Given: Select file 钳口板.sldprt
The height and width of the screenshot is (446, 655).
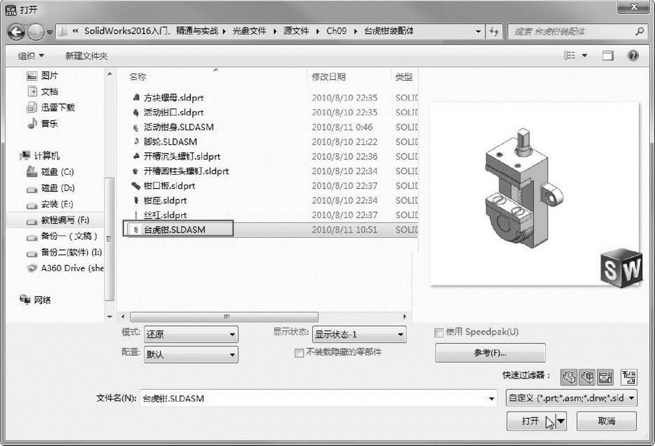Looking at the screenshot, I should pos(163,185).
